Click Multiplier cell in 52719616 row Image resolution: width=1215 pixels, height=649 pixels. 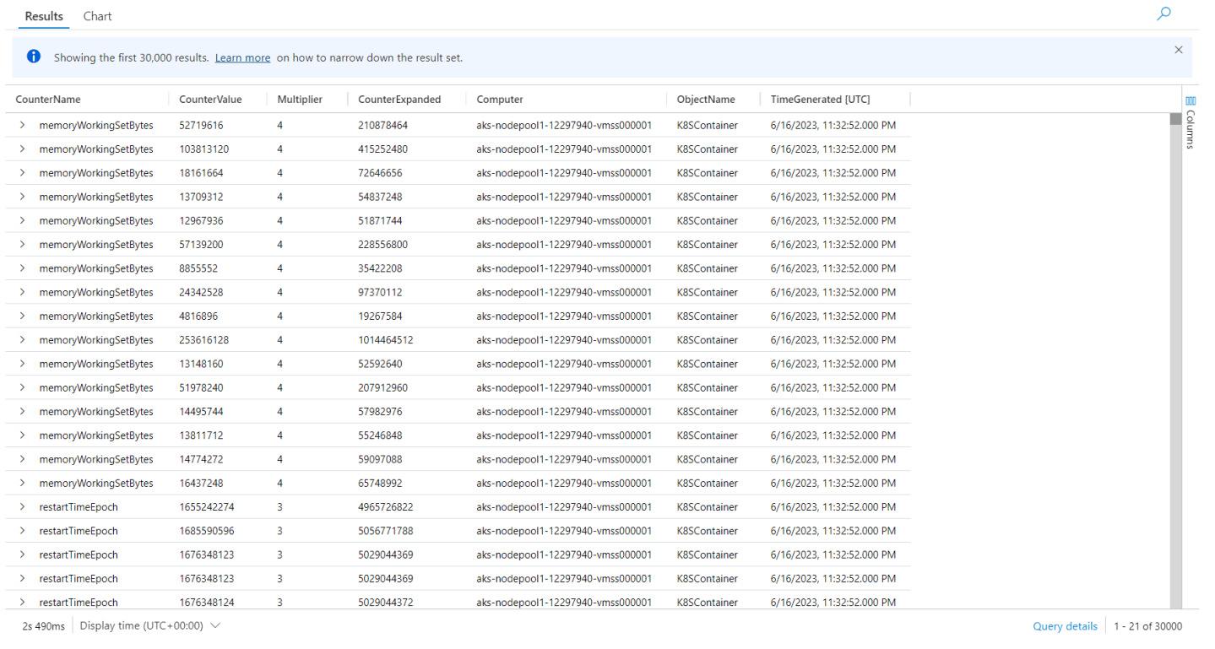coord(279,125)
